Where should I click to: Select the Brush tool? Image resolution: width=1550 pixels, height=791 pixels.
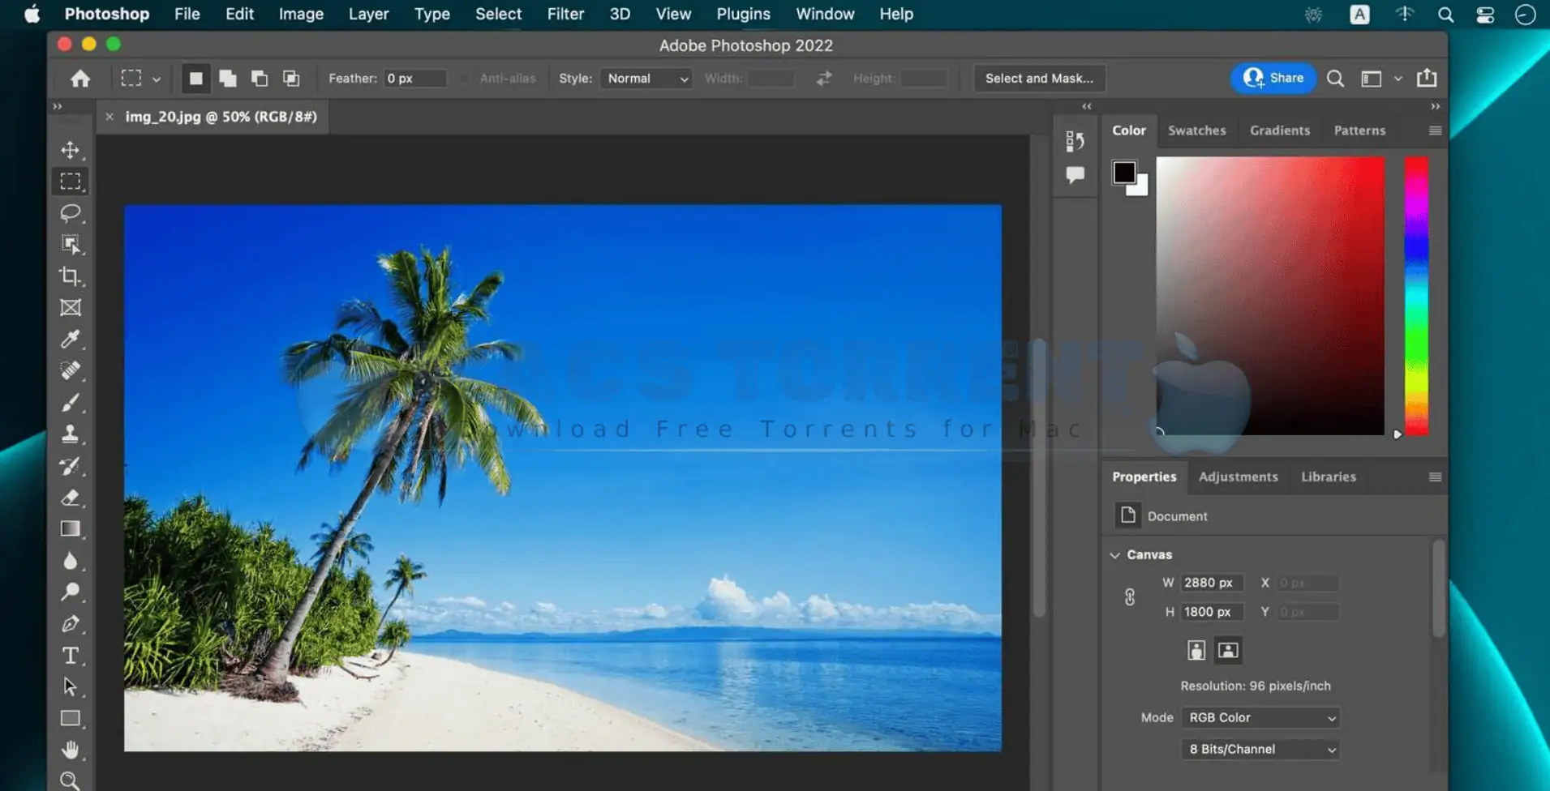(71, 402)
